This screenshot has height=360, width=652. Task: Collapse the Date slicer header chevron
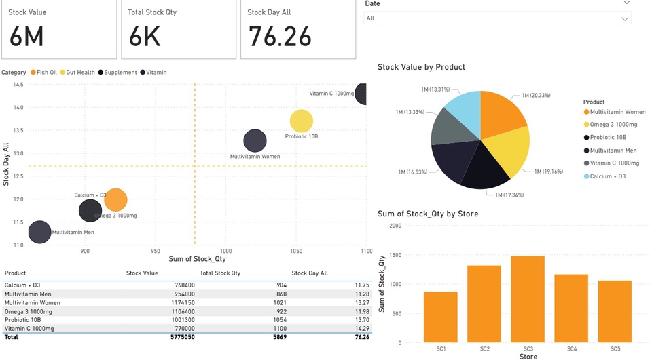626,4
